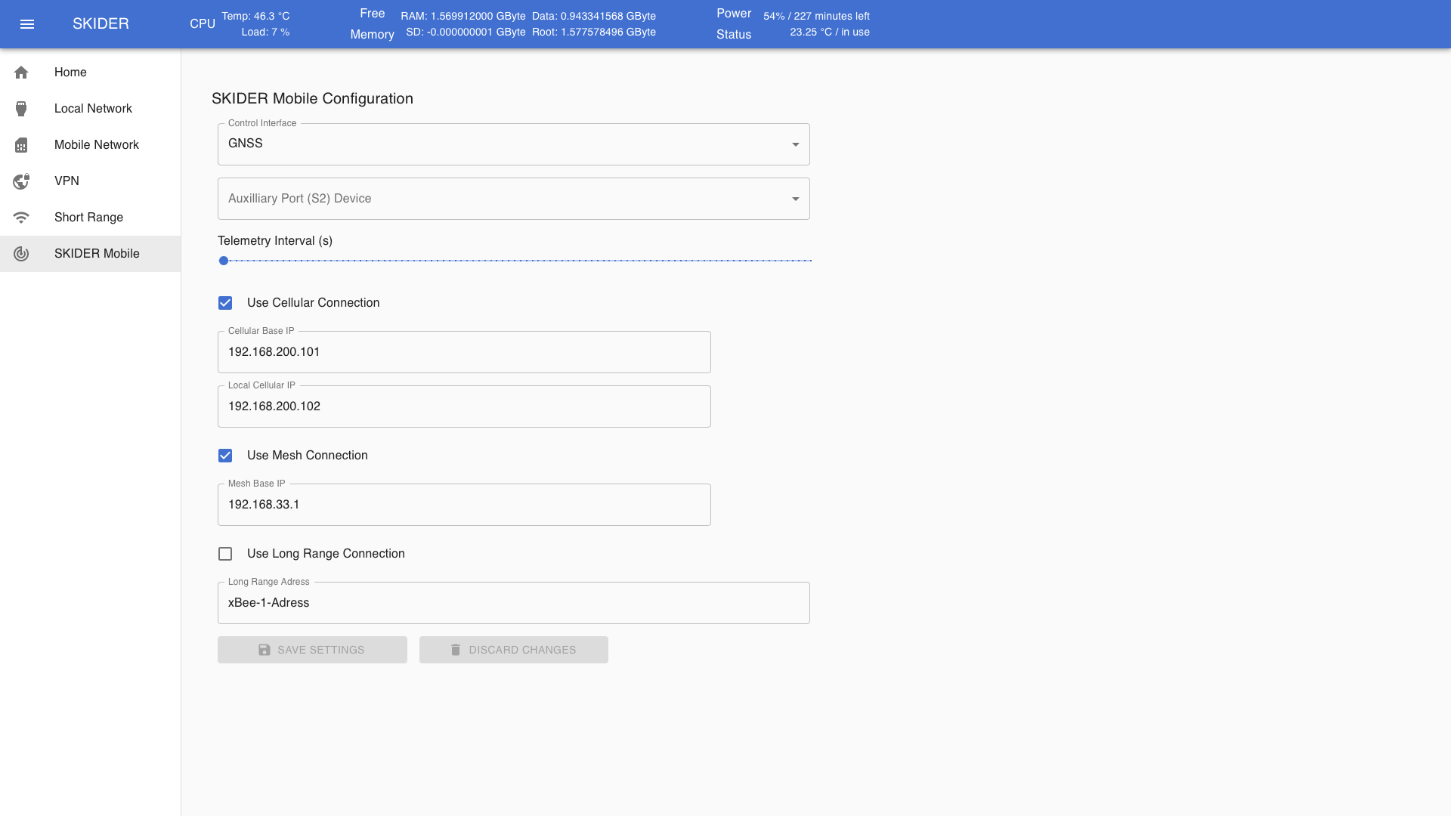
Task: Enable Use Long Range Connection checkbox
Action: click(225, 554)
